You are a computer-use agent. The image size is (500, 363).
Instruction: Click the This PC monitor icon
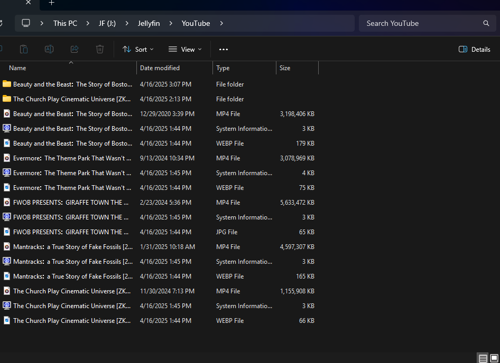point(26,23)
